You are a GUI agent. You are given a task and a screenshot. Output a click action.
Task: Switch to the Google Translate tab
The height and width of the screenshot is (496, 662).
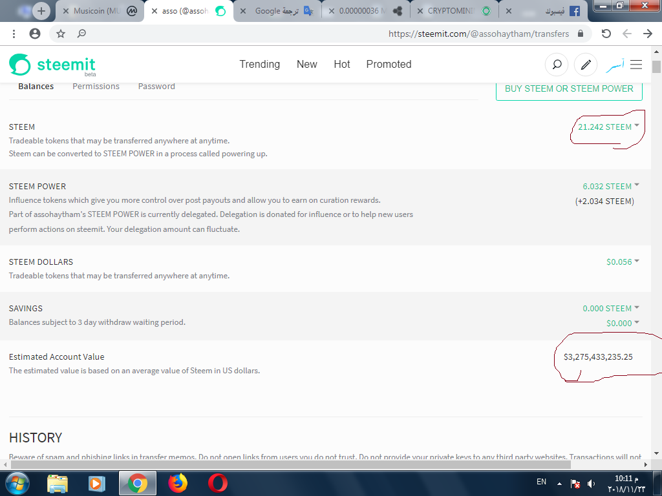pos(277,11)
